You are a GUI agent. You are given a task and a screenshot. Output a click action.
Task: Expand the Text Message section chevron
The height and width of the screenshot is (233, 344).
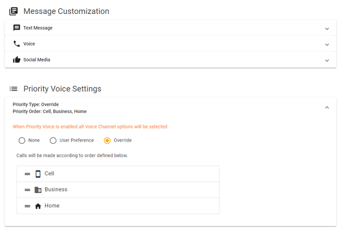point(327,28)
